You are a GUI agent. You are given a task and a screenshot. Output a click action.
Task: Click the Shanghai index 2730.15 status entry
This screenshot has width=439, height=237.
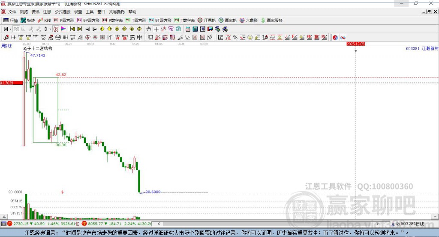click(44, 224)
